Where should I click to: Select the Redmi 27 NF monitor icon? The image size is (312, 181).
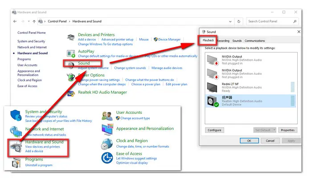tap(212, 87)
